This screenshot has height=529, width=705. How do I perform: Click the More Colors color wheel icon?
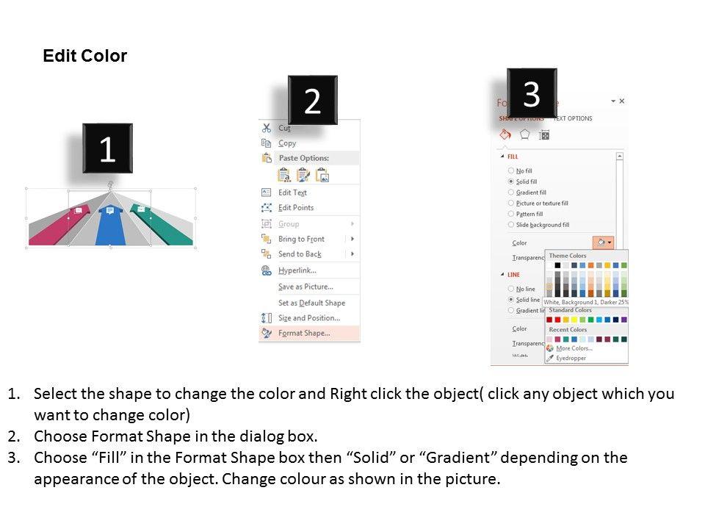(551, 348)
